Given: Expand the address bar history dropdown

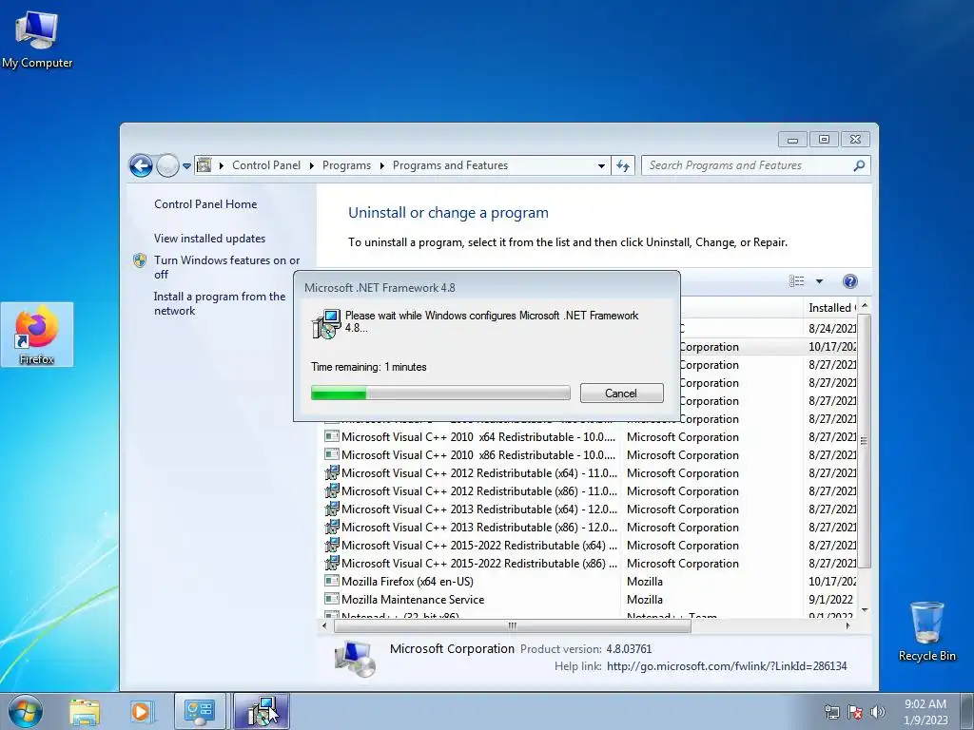Looking at the screenshot, I should point(601,165).
